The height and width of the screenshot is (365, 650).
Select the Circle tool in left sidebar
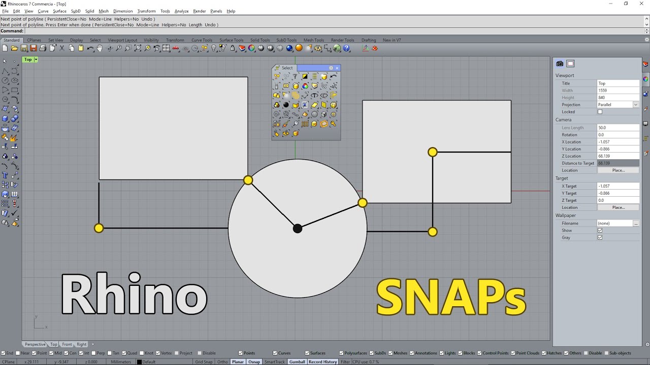[x=5, y=80]
